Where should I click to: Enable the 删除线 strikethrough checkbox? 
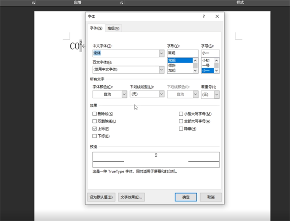(95, 114)
